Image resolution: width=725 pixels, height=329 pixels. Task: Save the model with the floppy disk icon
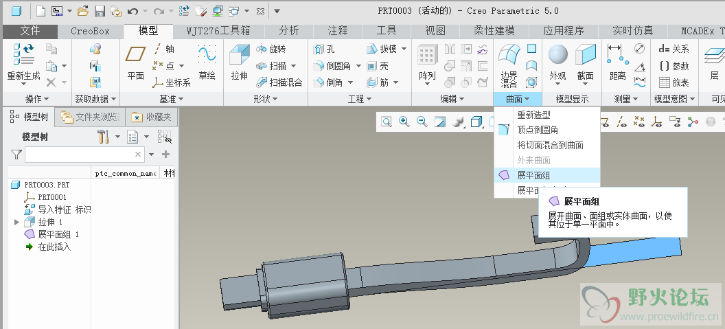100,10
